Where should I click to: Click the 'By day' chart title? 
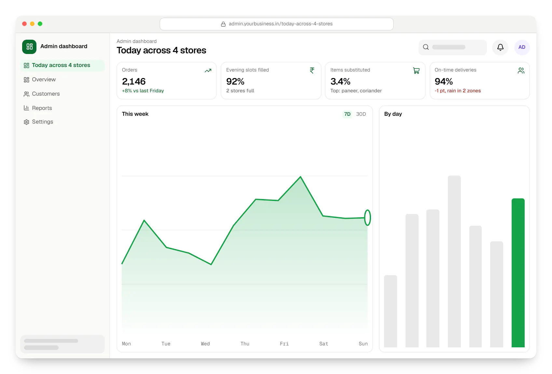click(393, 114)
